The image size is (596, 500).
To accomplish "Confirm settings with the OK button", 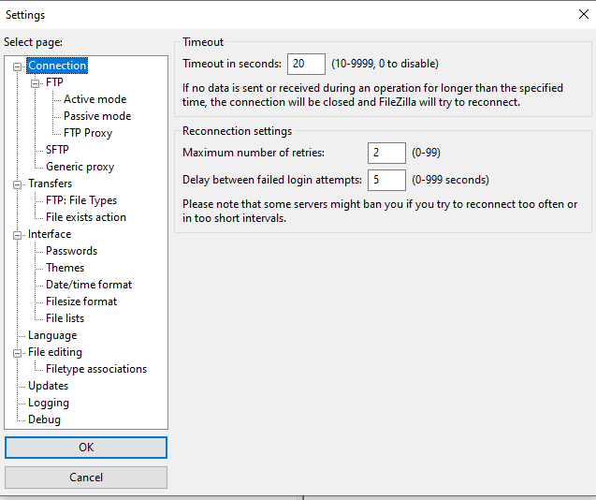I will click(x=86, y=448).
